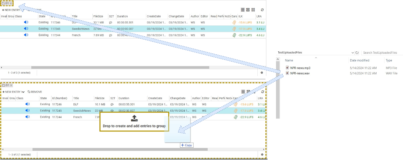This screenshot has width=403, height=160.
Task: Open the bottom panel settings gear
Action: coord(262,155)
